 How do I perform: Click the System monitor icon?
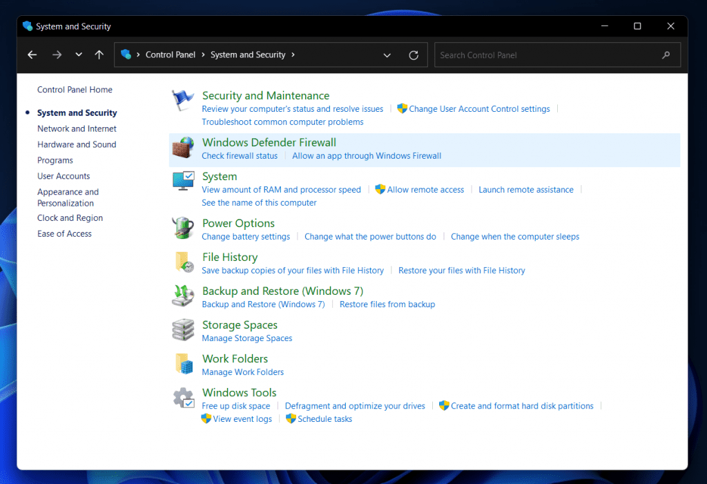click(x=183, y=182)
